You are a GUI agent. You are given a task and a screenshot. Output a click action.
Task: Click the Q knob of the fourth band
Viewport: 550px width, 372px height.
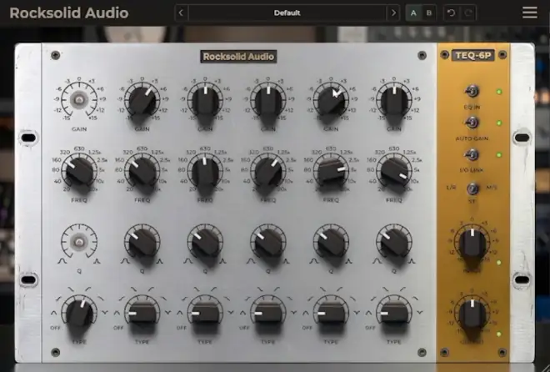(x=268, y=242)
